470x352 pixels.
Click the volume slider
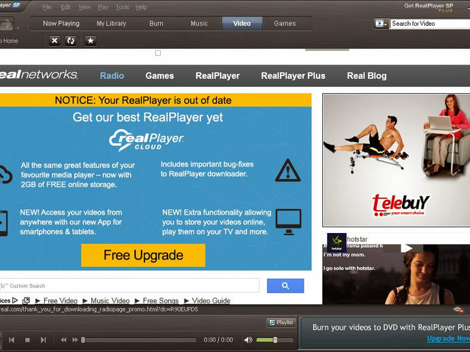[x=275, y=340]
